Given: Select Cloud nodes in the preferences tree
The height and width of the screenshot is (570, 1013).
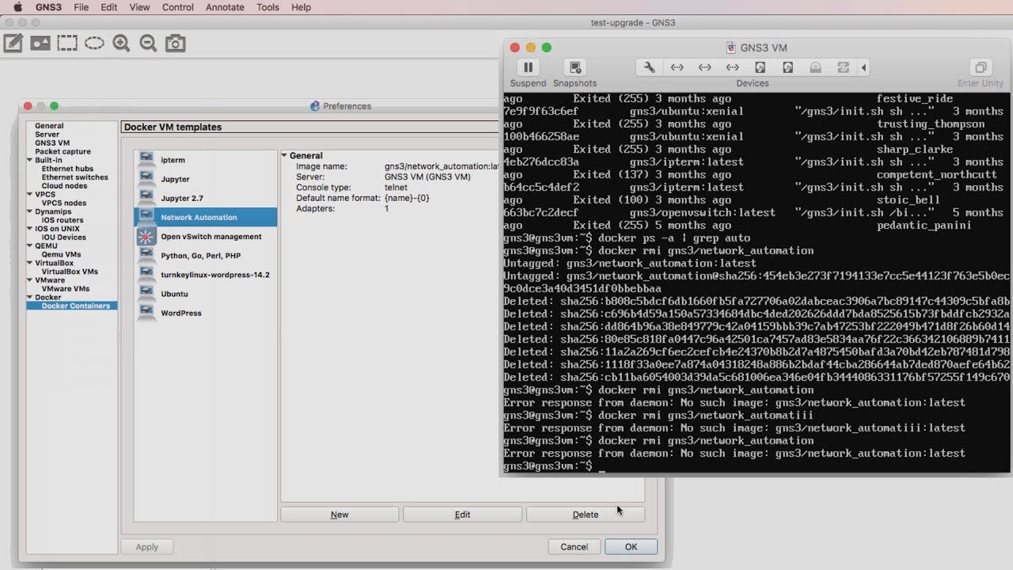Looking at the screenshot, I should pyautogui.click(x=64, y=186).
